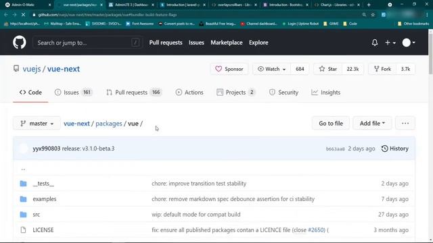Open Mailtrap bookmark
The width and height of the screenshot is (433, 243).
point(63,24)
